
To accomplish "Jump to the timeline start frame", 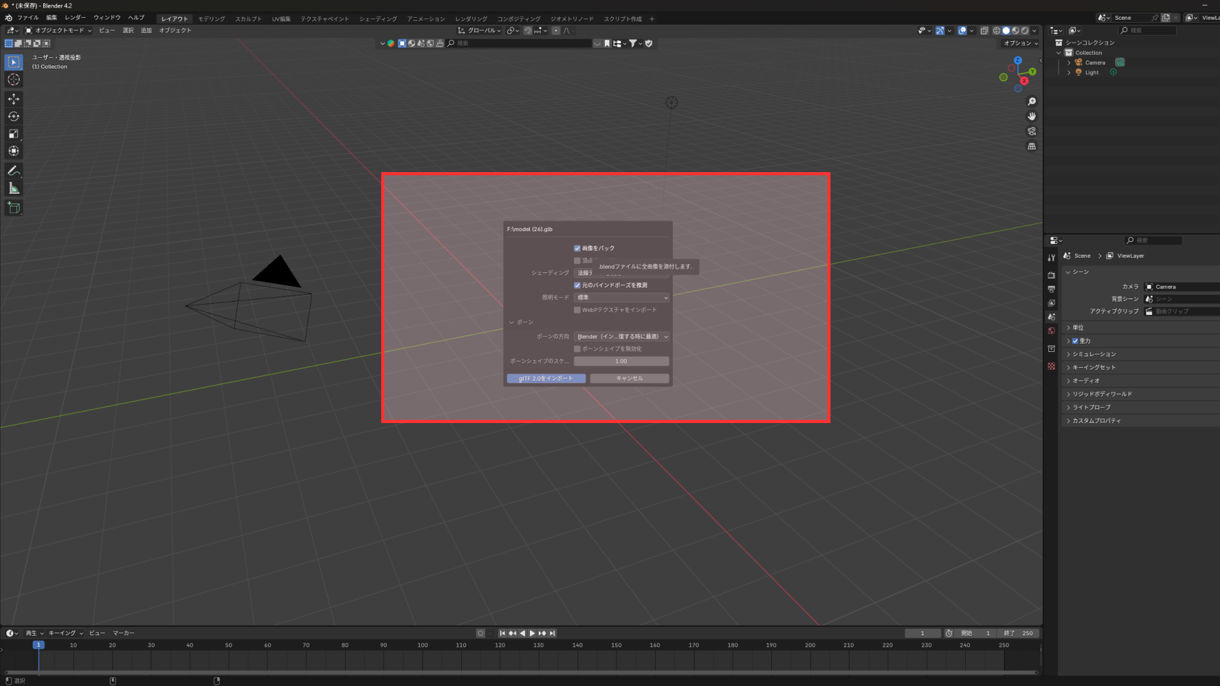I will pyautogui.click(x=502, y=633).
